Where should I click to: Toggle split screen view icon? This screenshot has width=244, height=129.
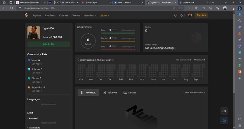[197, 8]
